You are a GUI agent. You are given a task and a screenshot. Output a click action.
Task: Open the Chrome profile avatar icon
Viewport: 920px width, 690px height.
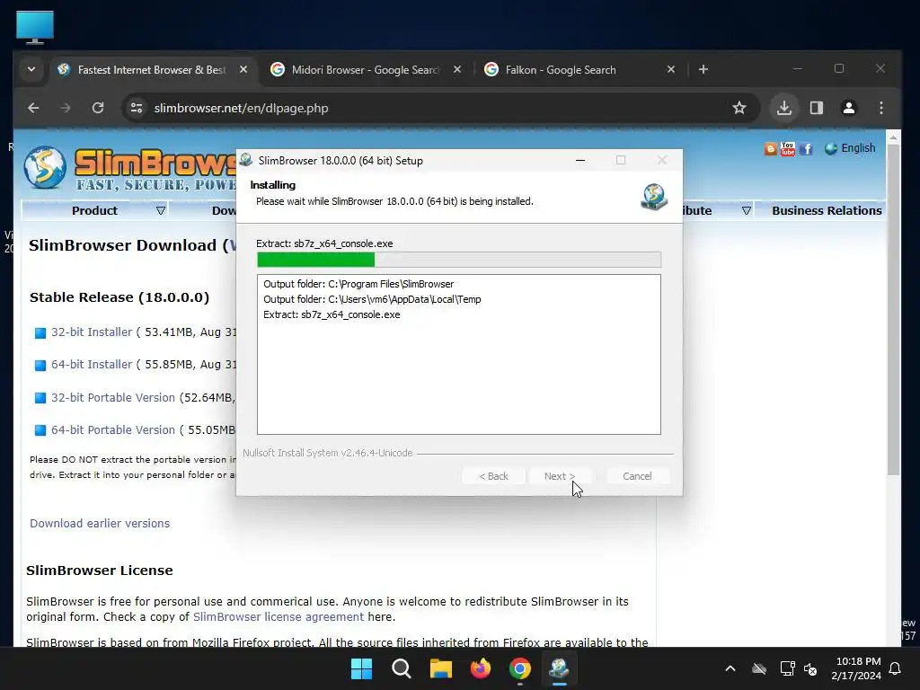[x=848, y=108]
